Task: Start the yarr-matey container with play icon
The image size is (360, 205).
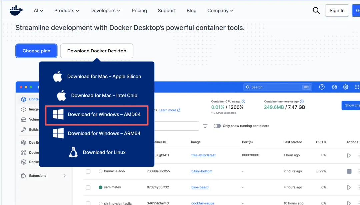Action: 349,187
